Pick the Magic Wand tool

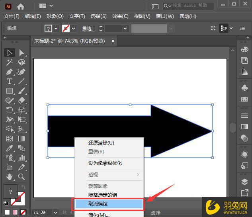pyautogui.click(x=10, y=63)
